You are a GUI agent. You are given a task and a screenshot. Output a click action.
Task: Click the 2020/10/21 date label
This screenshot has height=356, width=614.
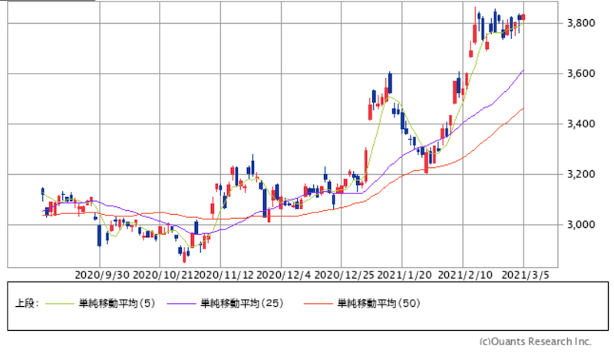click(x=163, y=275)
